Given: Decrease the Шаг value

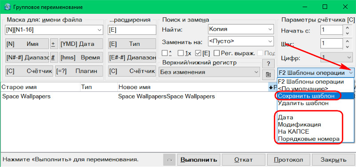Looking at the screenshot, I should pos(347,47).
